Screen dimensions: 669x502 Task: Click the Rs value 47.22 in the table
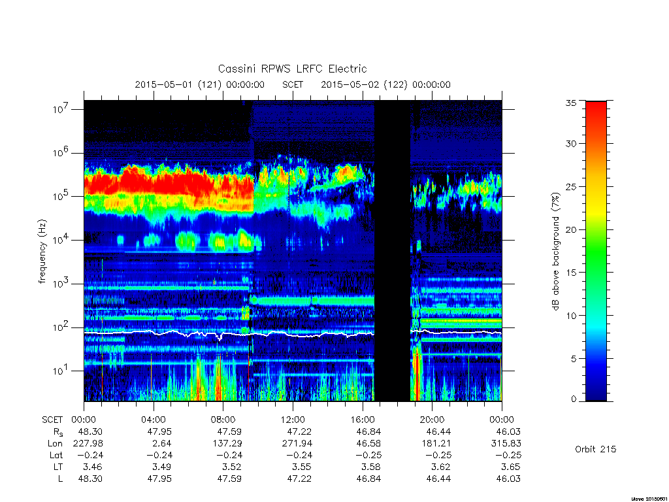299,432
